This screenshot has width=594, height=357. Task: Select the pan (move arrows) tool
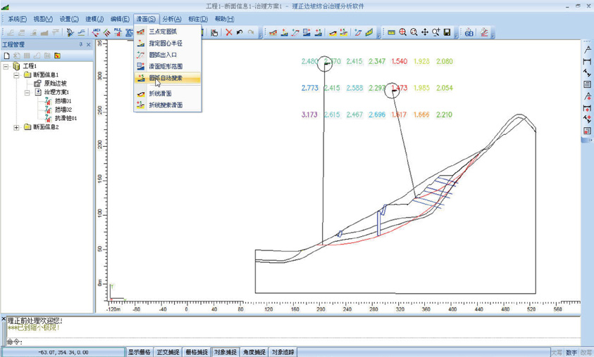coord(425,32)
